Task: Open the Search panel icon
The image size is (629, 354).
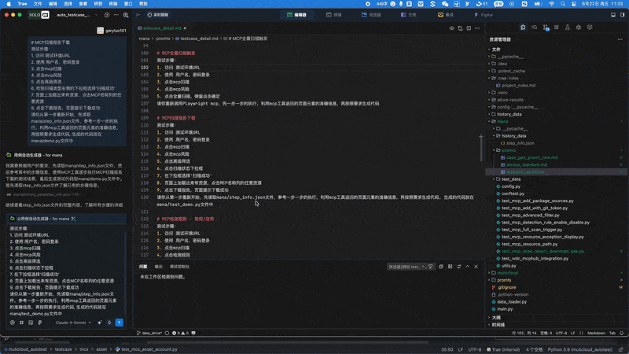Action: point(535,28)
